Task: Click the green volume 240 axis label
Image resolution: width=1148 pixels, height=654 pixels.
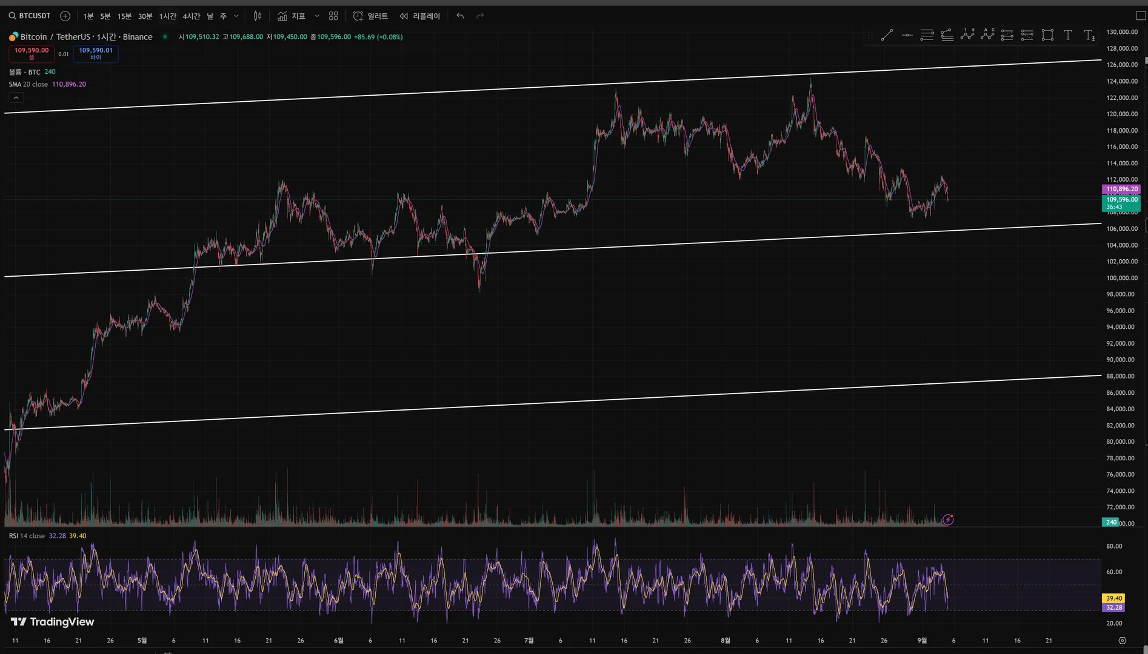Action: (1111, 522)
